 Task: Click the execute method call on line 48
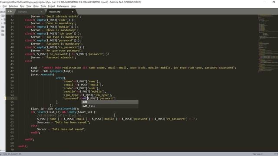(47, 75)
